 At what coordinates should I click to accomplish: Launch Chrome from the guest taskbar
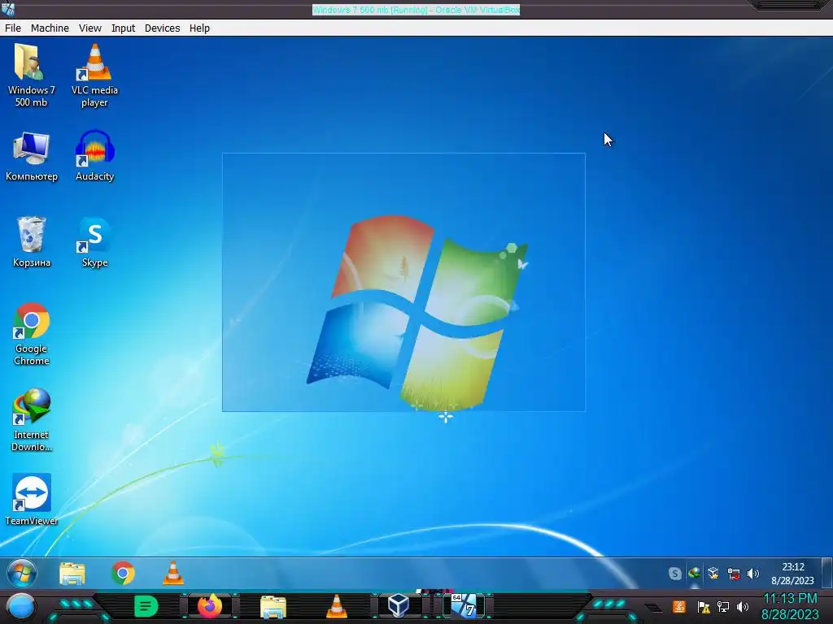pos(123,574)
